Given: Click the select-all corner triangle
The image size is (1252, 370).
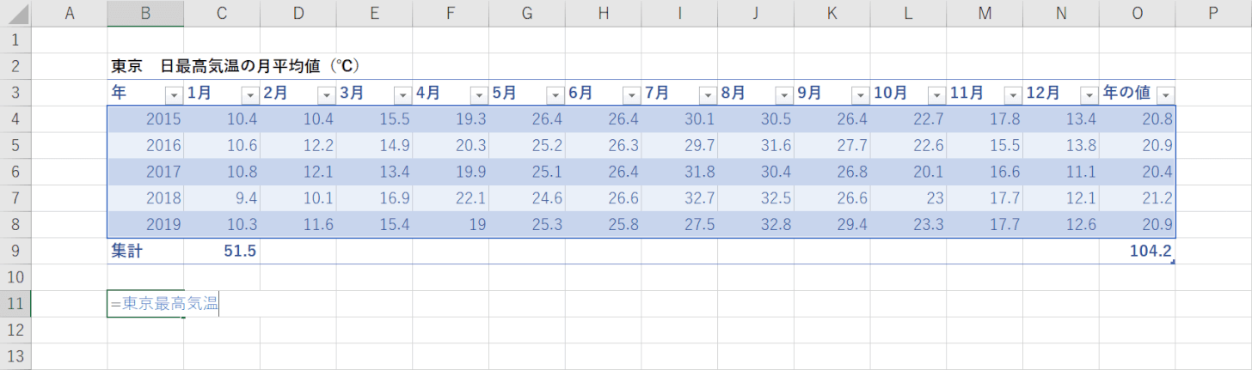Looking at the screenshot, I should click(16, 14).
